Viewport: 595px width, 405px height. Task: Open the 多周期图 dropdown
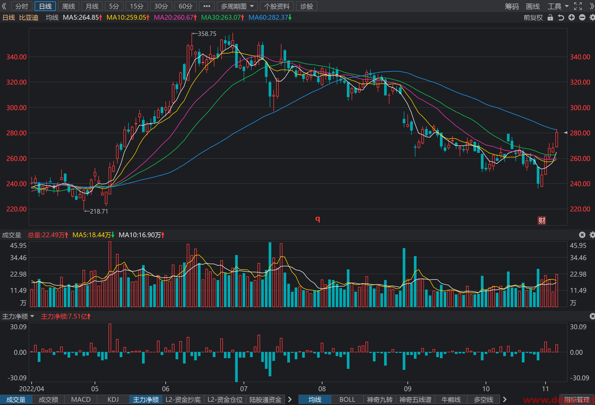click(x=237, y=6)
